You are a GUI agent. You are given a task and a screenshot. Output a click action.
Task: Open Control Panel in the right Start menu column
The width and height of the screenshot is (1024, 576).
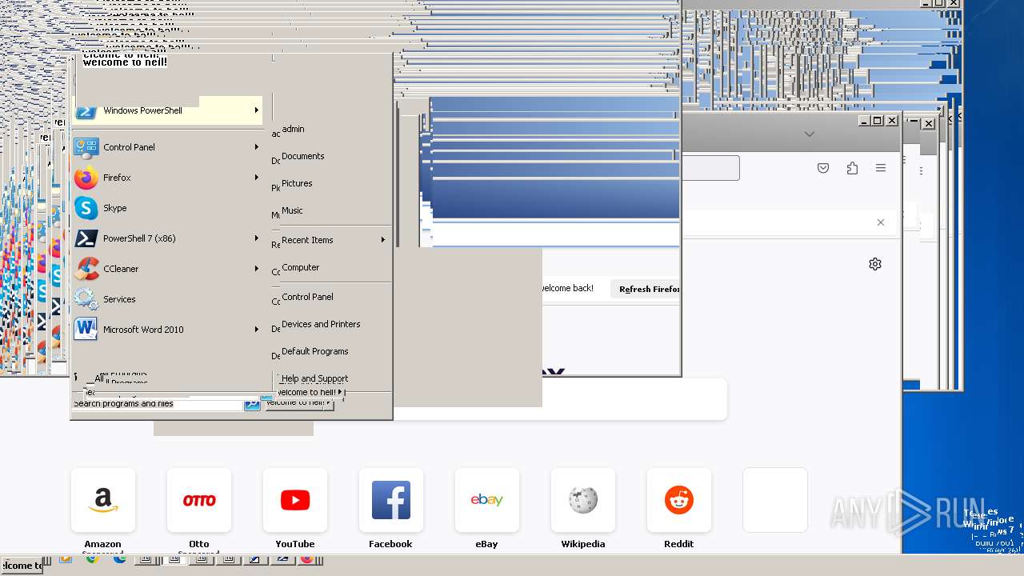tap(307, 297)
